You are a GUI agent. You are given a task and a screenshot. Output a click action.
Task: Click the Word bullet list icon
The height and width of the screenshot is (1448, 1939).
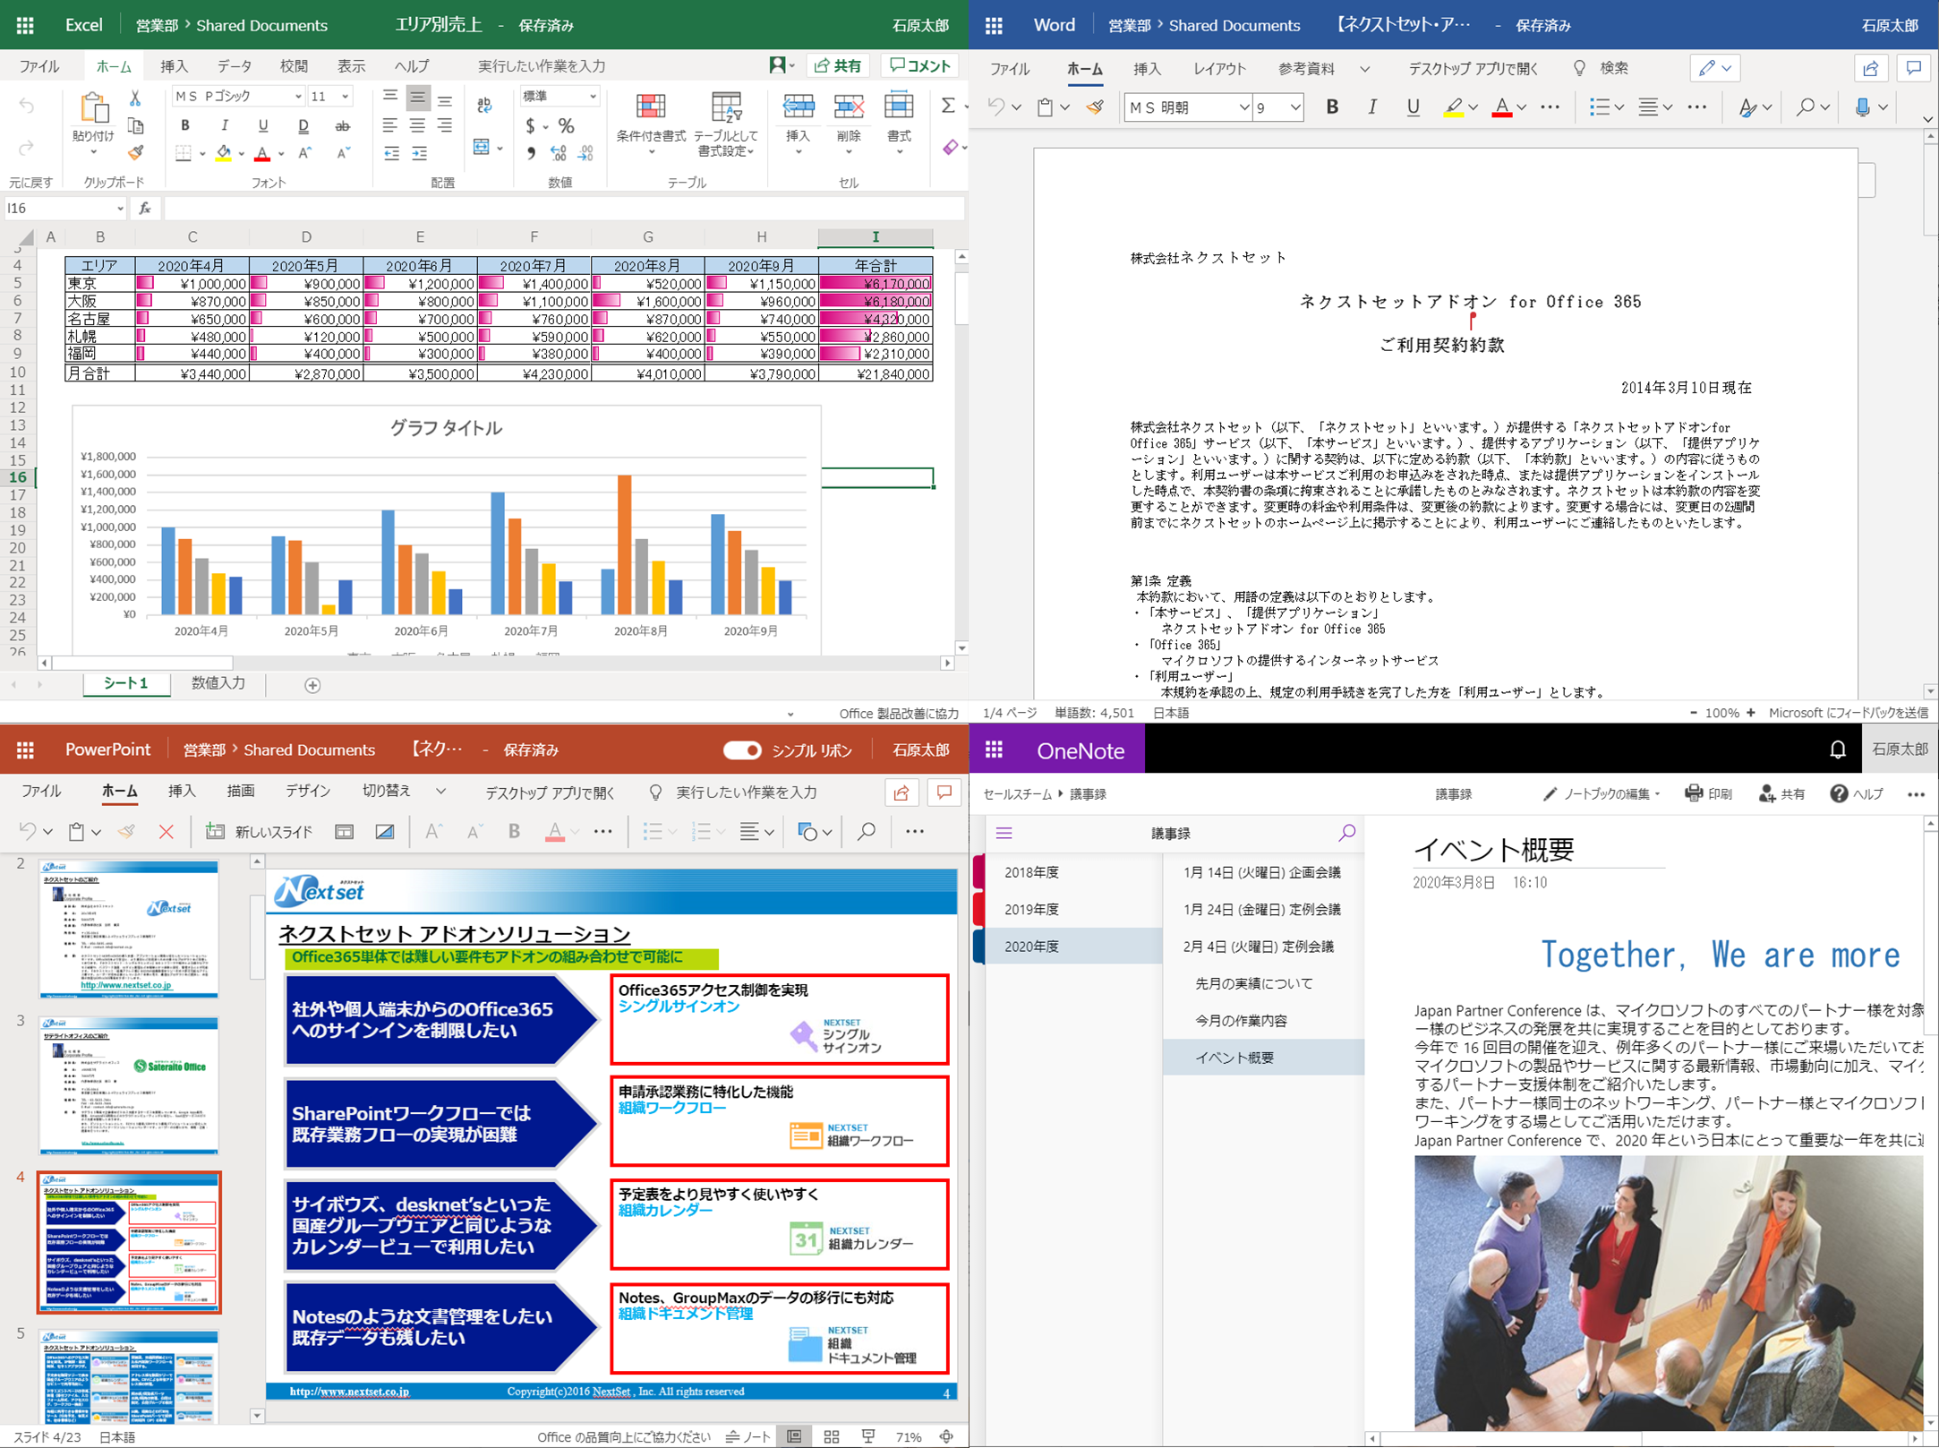[1599, 107]
